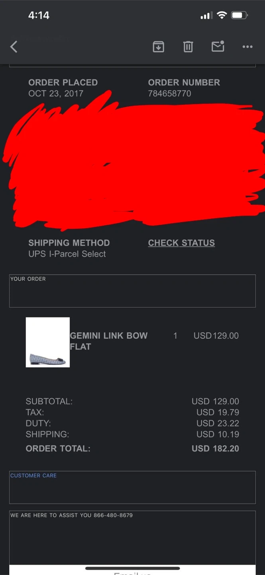This screenshot has height=575, width=265.
Task: Delete email with trash icon
Action: tap(188, 47)
